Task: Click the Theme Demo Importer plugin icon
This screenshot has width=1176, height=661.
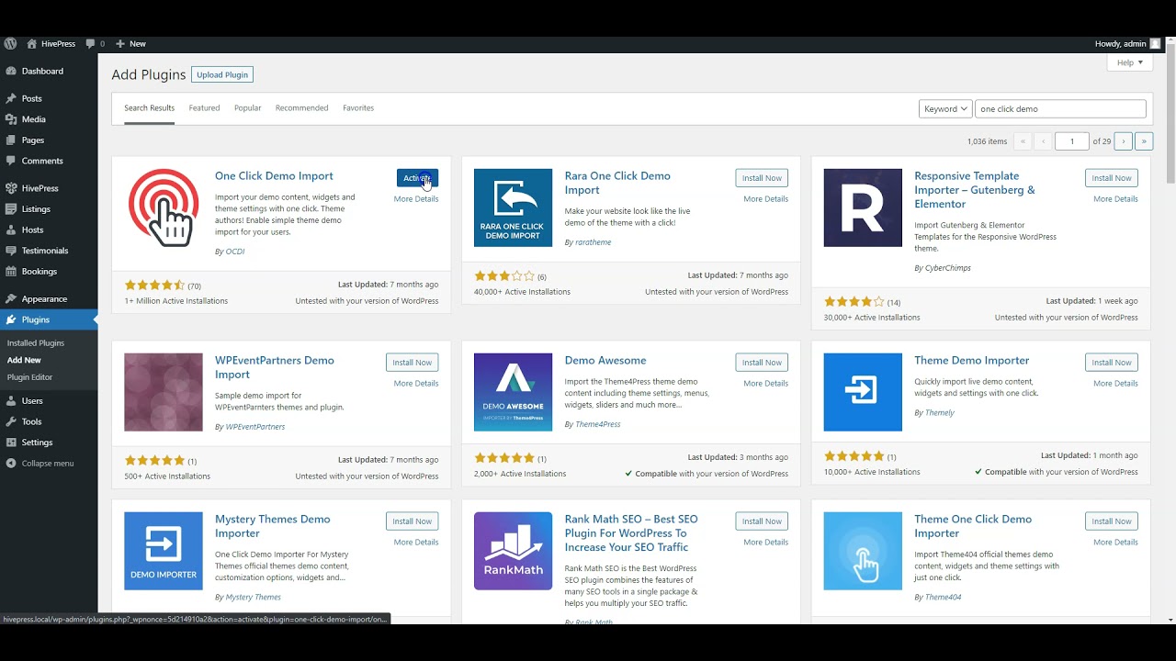Action: coord(863,392)
